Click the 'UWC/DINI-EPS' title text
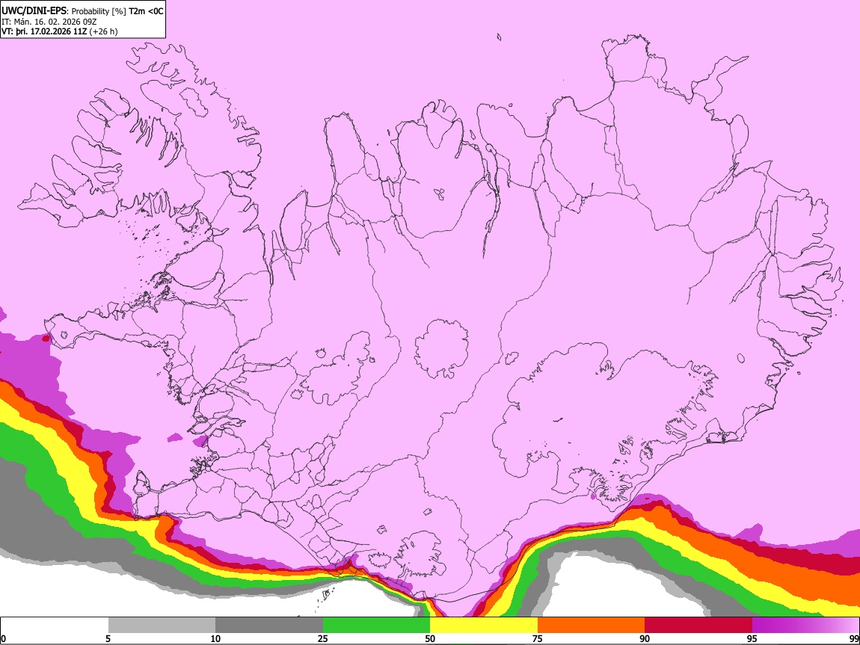Image resolution: width=860 pixels, height=645 pixels. 34,11
